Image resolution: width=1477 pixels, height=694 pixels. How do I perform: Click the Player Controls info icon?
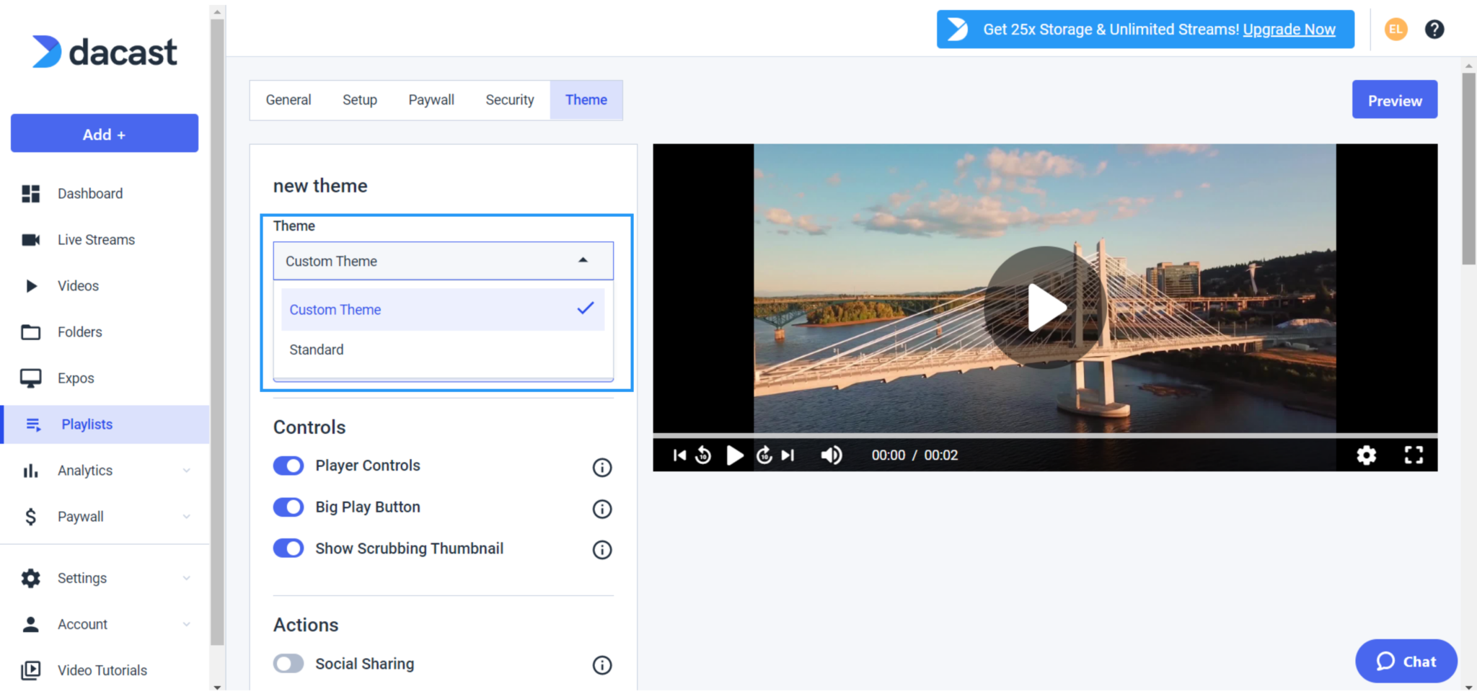602,467
